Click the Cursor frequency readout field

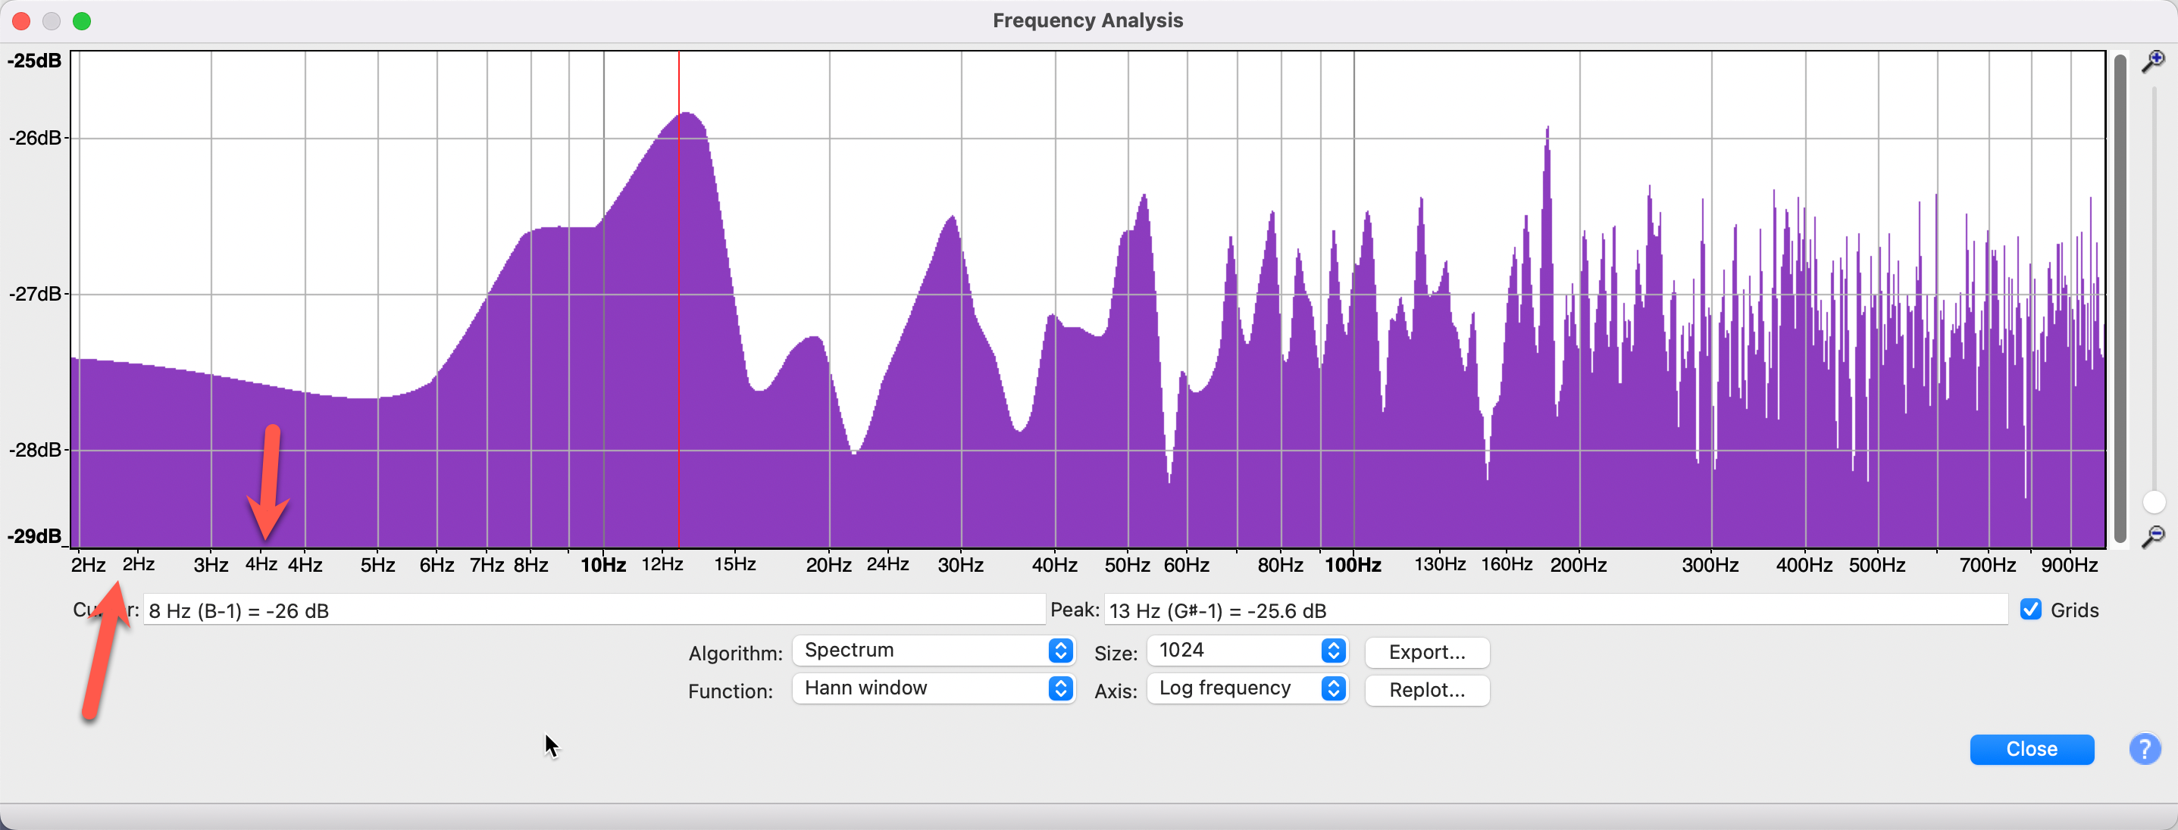point(592,611)
